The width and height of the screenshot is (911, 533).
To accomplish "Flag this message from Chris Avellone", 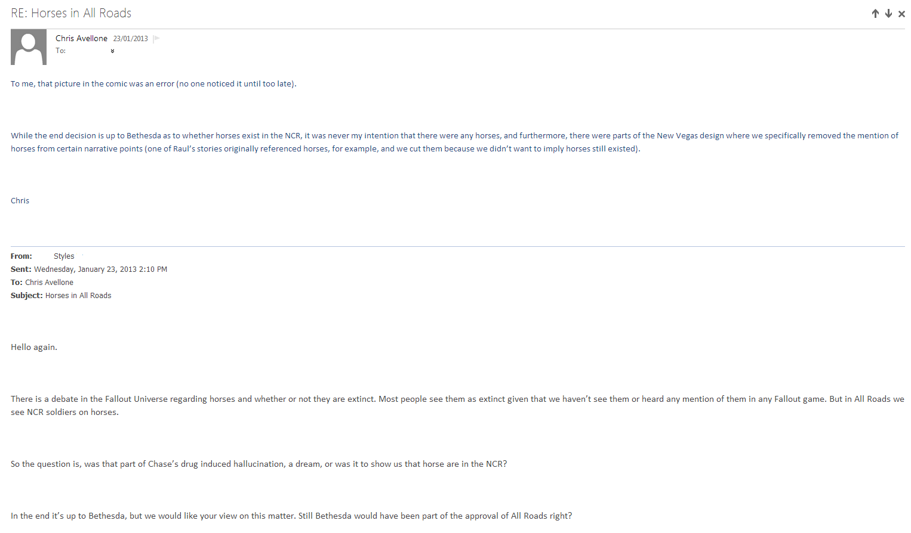I will click(156, 39).
